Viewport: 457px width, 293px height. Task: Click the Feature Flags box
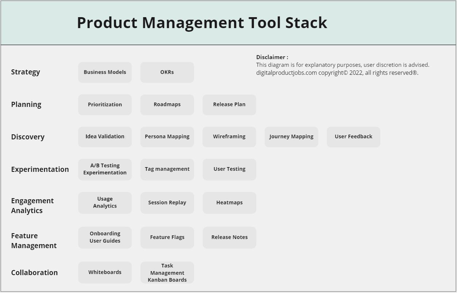point(167,238)
